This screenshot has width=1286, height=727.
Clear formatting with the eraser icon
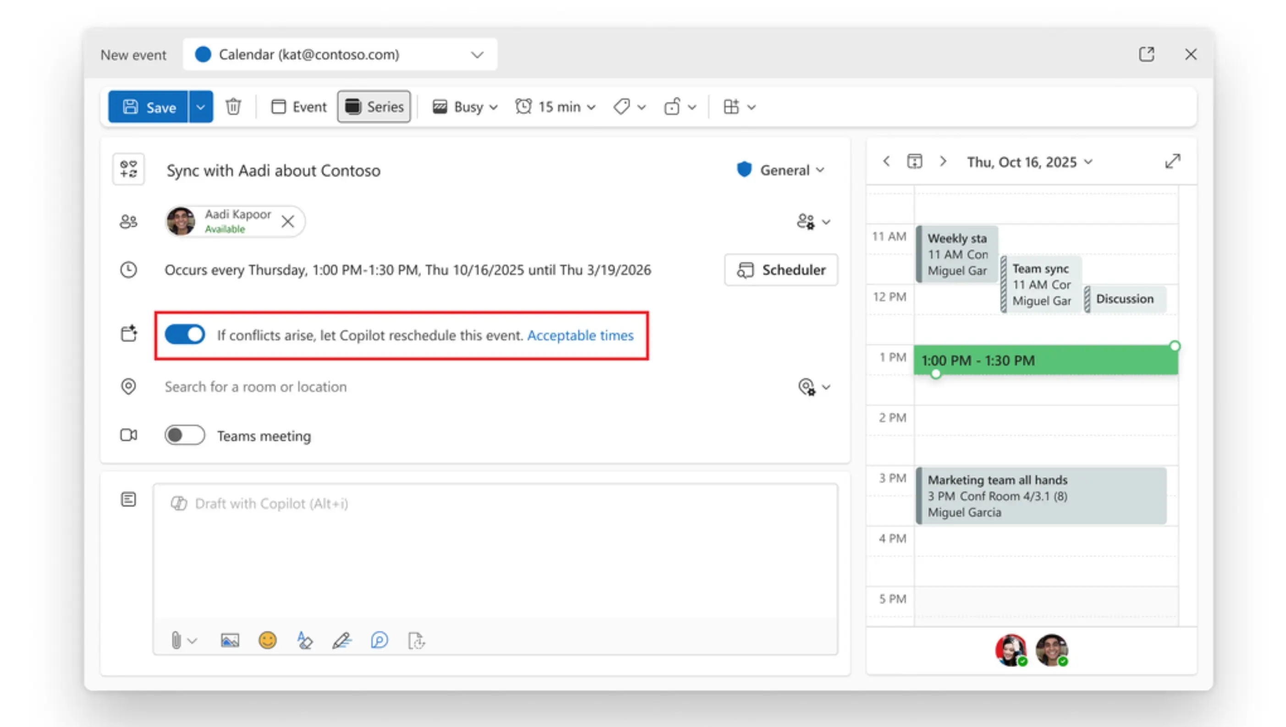[x=305, y=640]
